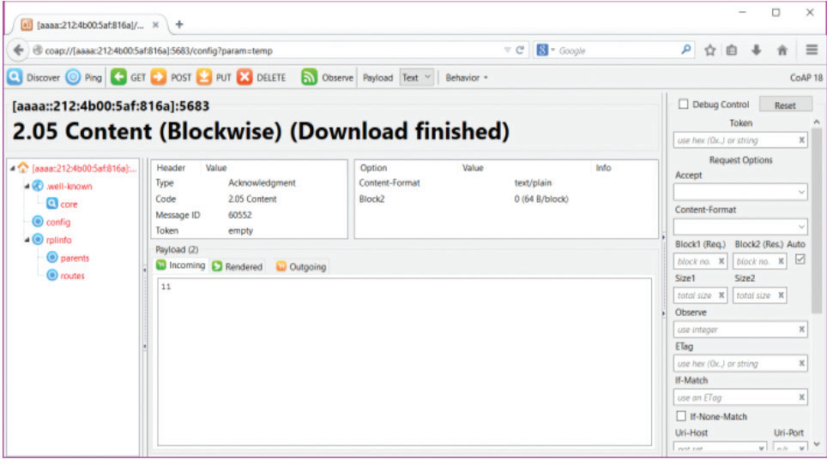Open the browser hamburger menu
This screenshot has height=459, width=827.
point(812,51)
